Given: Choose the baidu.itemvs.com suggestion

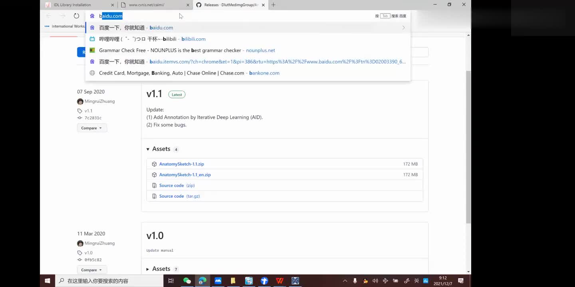Looking at the screenshot, I should 248,62.
